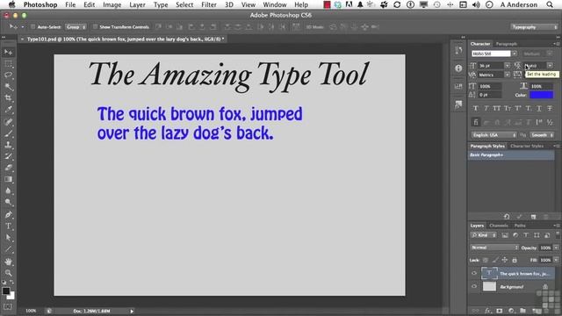This screenshot has height=316, width=562.
Task: Select the Eraser tool
Action: [x=8, y=168]
